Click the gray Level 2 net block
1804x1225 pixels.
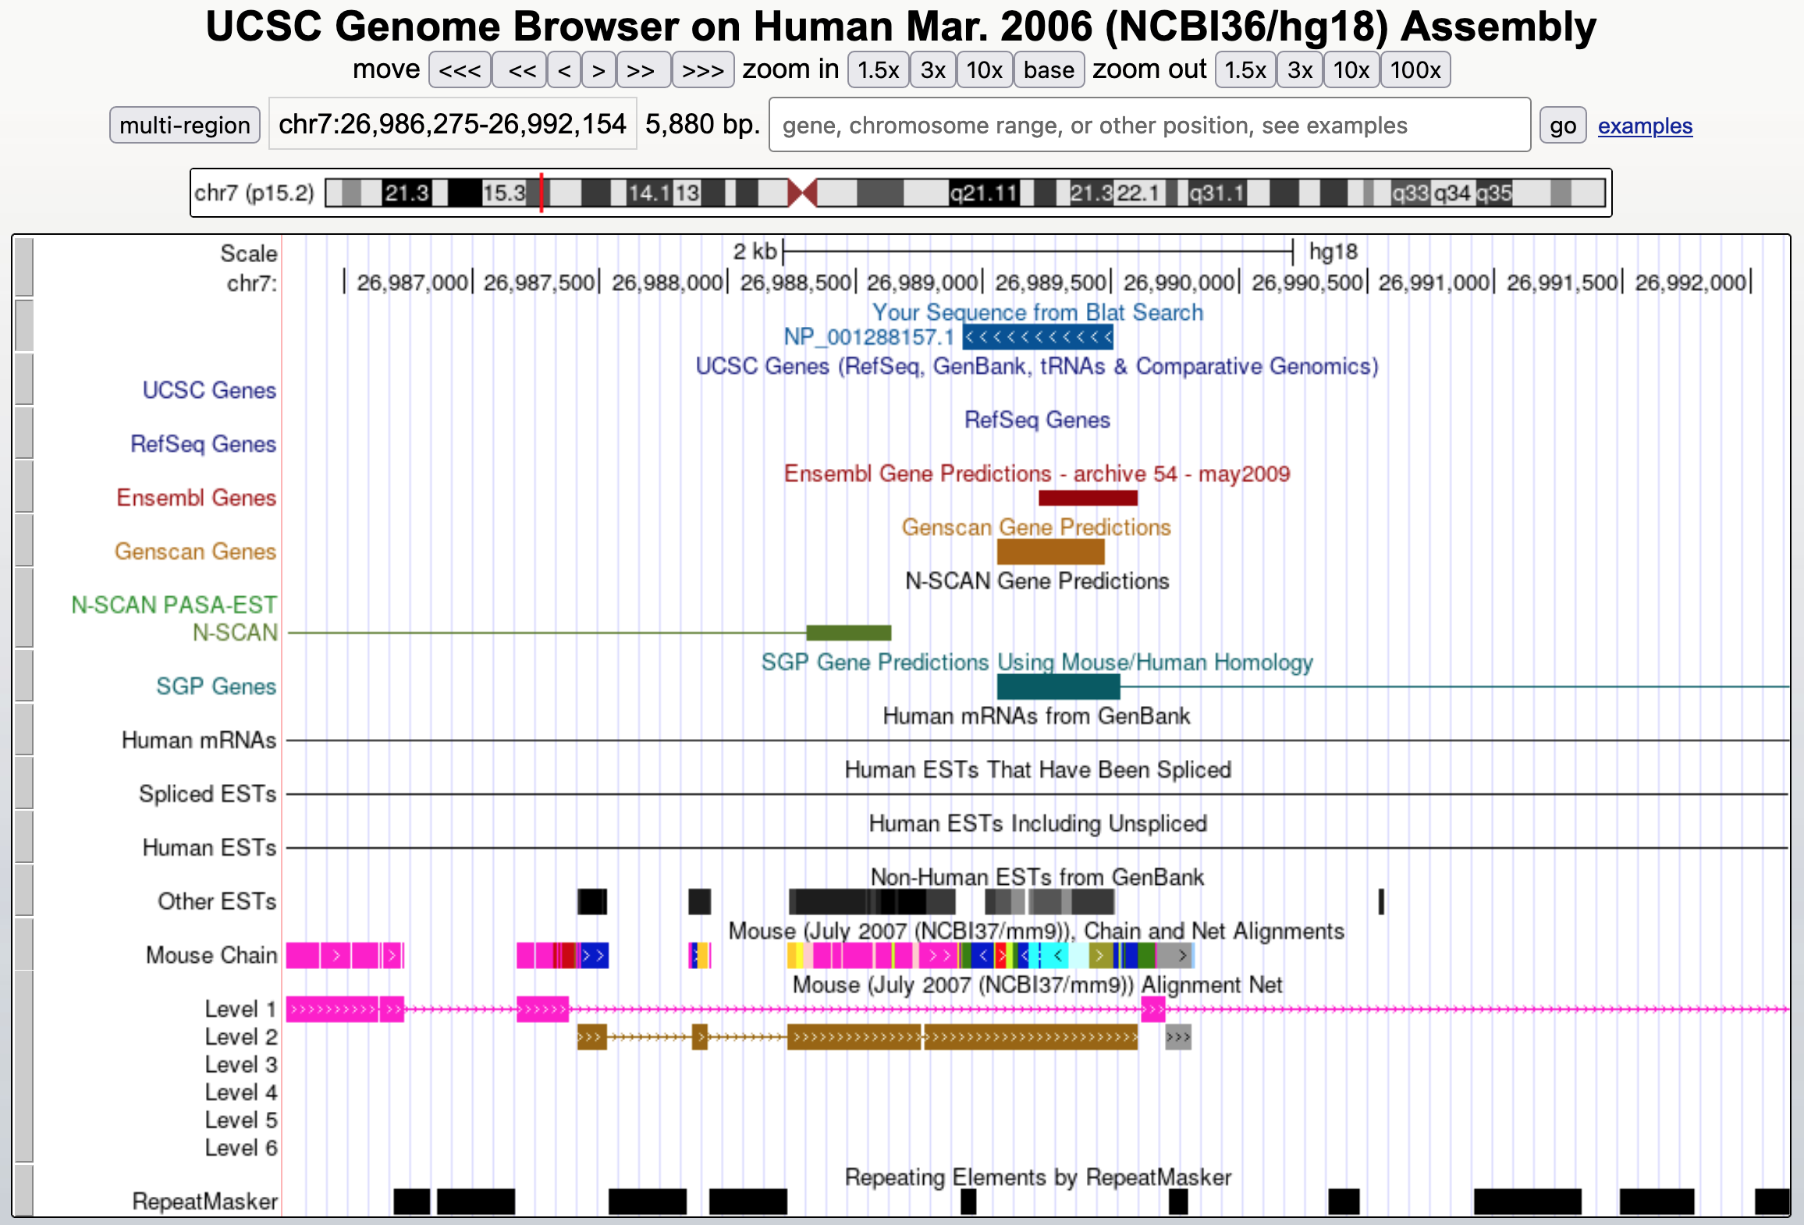point(1178,1037)
